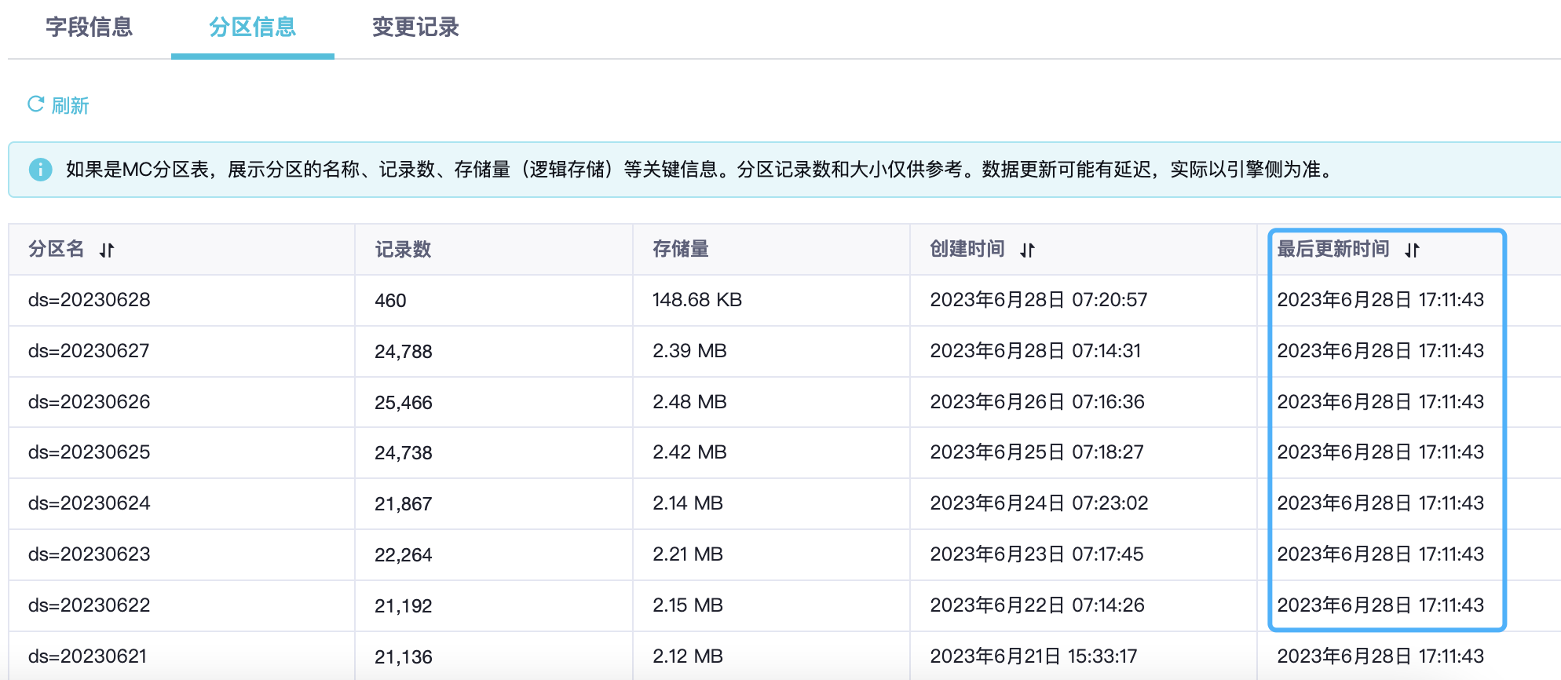Click the 148.68 KB storage cell

coord(696,300)
